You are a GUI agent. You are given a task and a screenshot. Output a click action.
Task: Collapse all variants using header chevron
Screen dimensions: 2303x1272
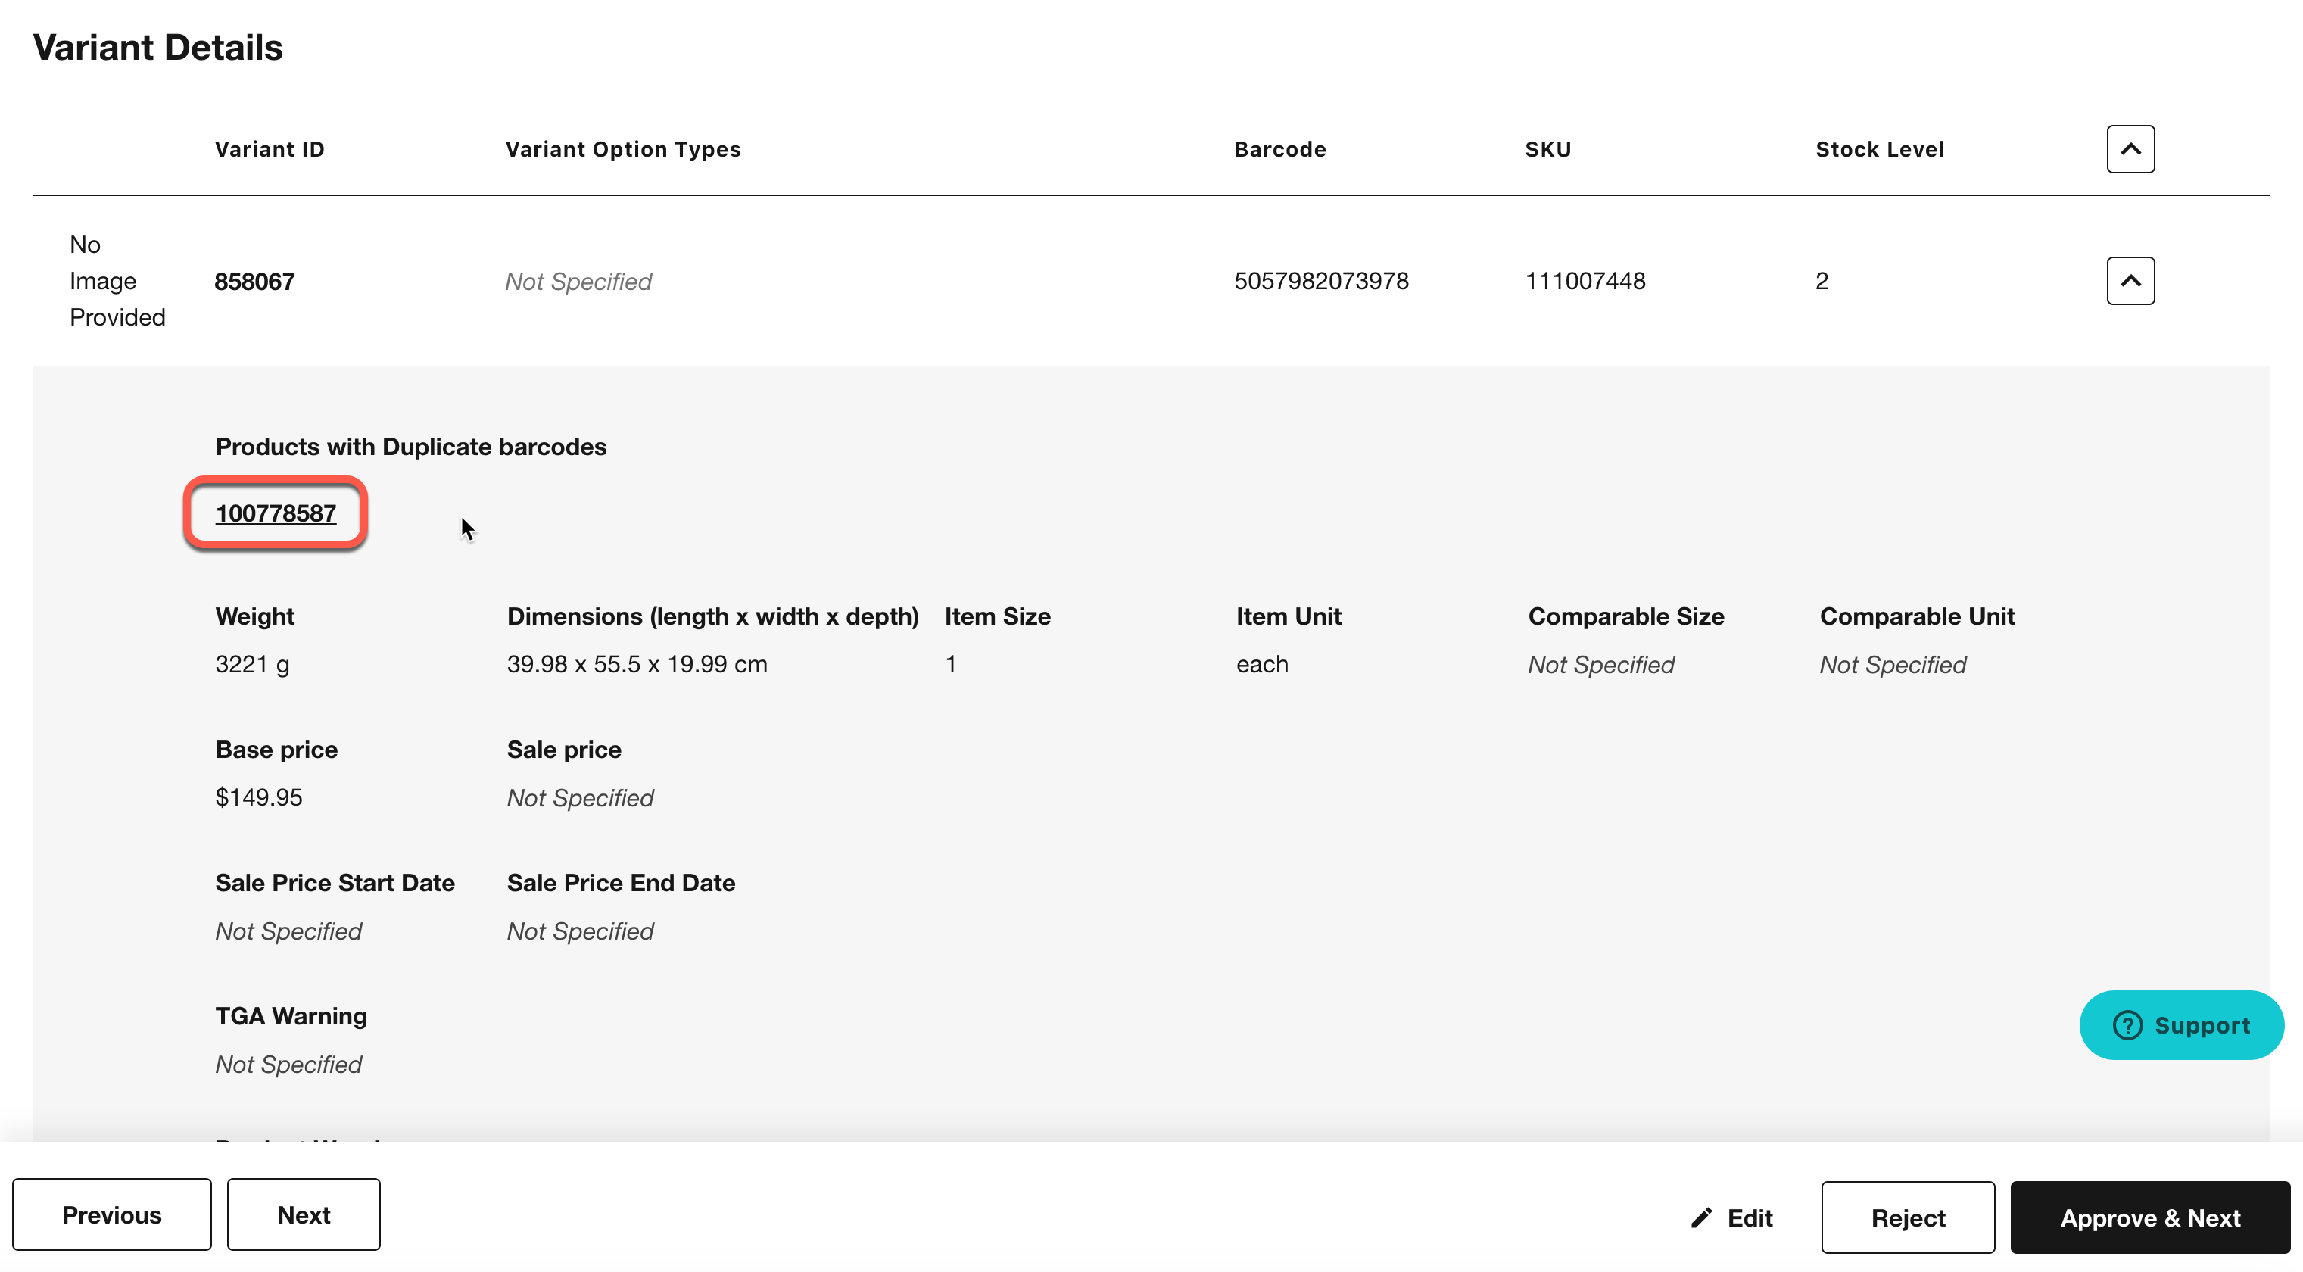click(x=2130, y=149)
